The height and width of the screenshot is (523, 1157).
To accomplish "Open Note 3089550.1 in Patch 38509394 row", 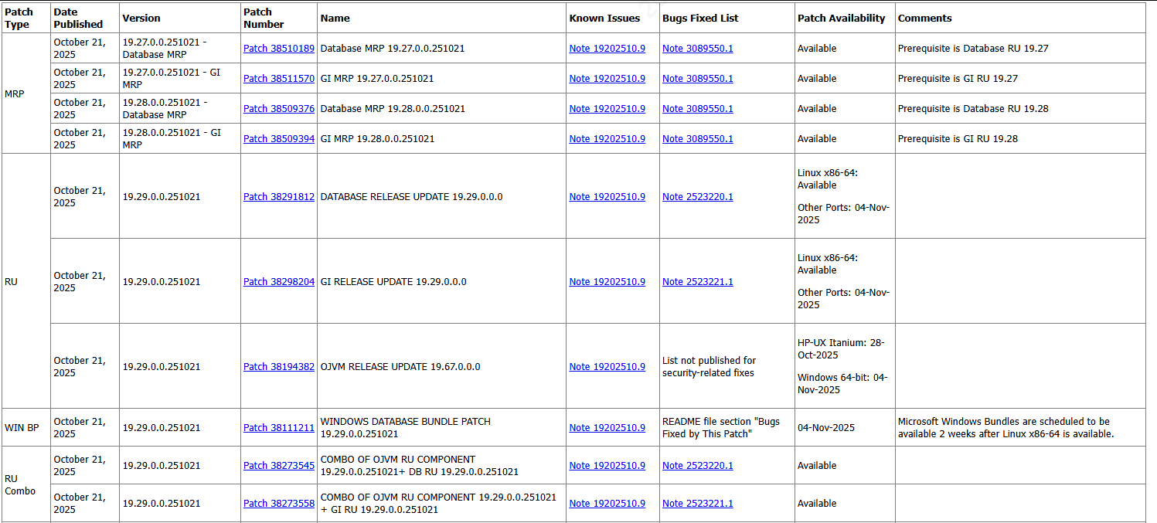I will [698, 139].
